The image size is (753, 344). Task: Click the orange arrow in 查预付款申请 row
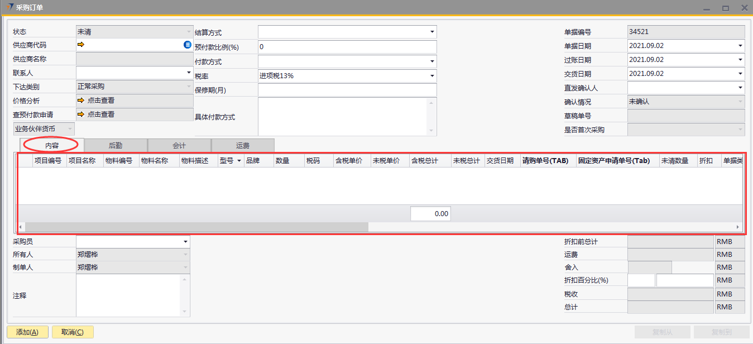click(x=81, y=114)
